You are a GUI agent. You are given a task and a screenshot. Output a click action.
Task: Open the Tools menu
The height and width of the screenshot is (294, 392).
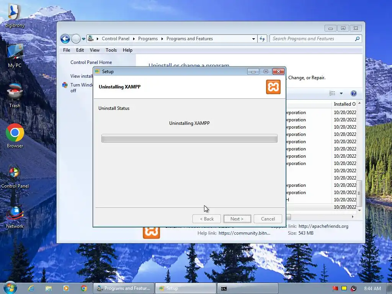[111, 50]
